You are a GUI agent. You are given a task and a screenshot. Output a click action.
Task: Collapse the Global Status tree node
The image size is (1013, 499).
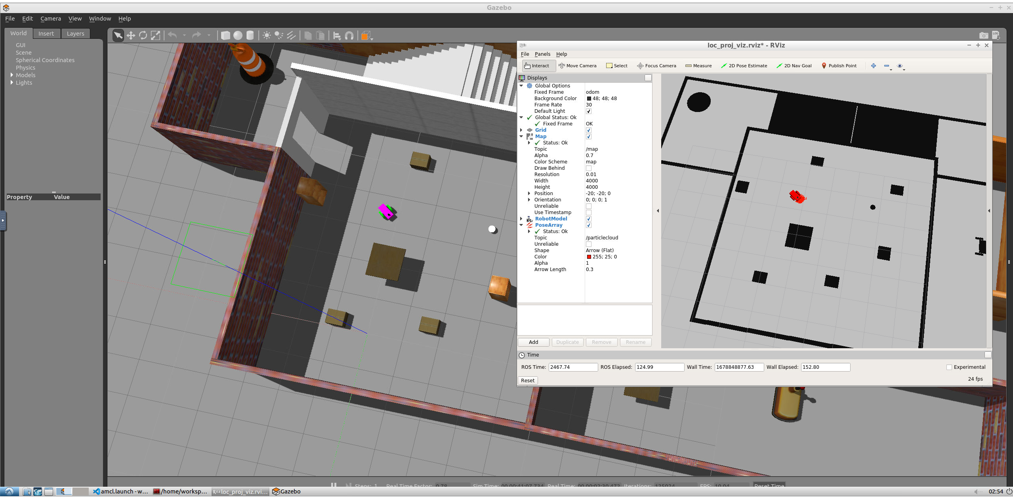click(521, 118)
